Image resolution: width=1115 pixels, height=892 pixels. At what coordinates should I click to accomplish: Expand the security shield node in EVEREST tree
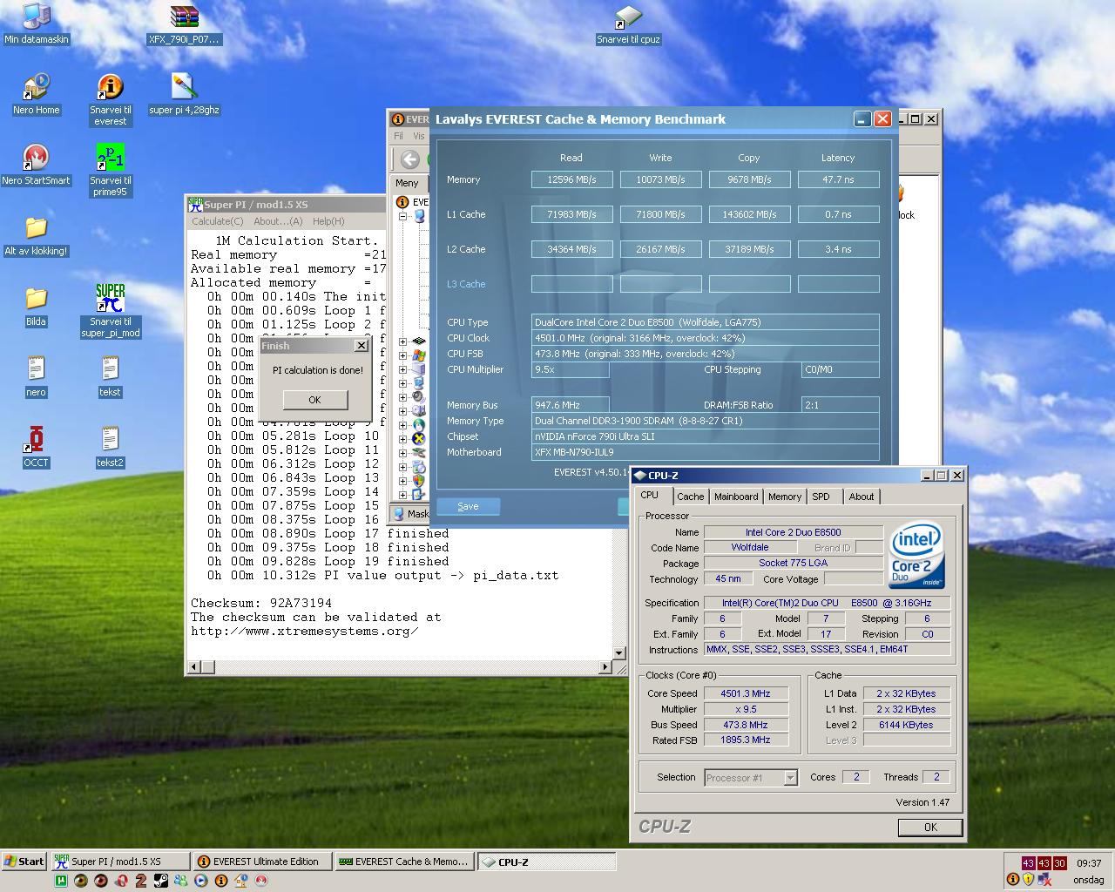402,481
